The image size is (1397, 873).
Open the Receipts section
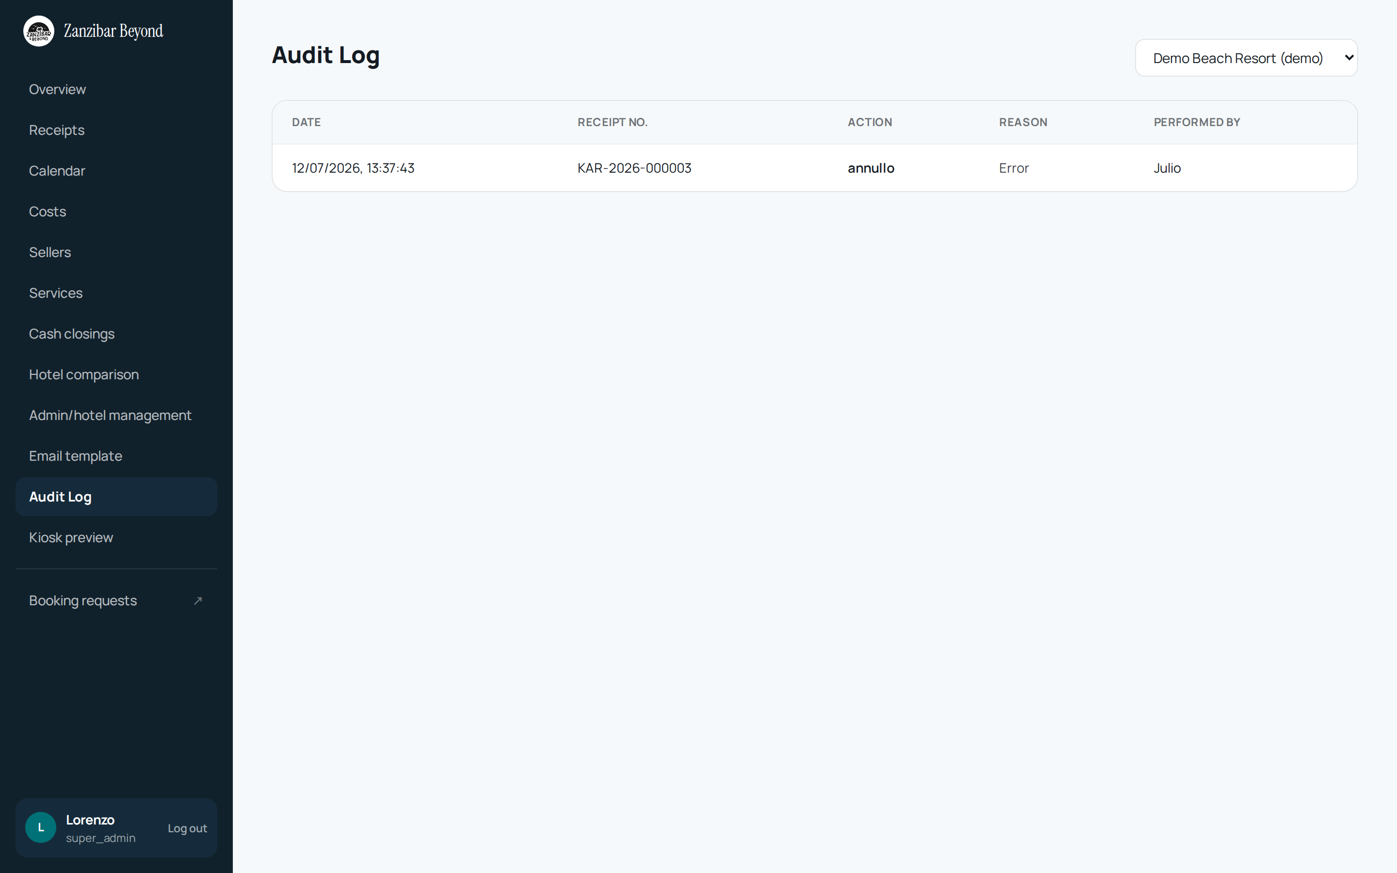[x=116, y=130]
